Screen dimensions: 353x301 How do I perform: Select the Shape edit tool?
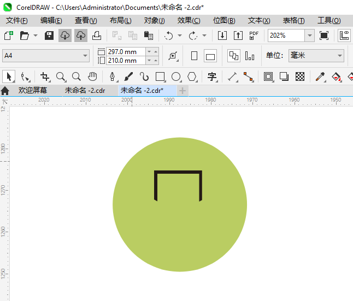tap(25, 77)
